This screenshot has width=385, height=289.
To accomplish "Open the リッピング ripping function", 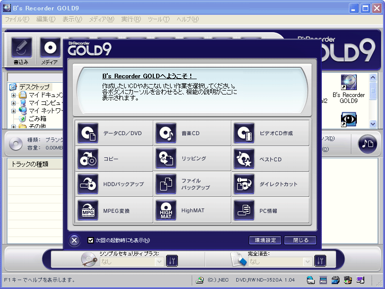I will (x=192, y=159).
